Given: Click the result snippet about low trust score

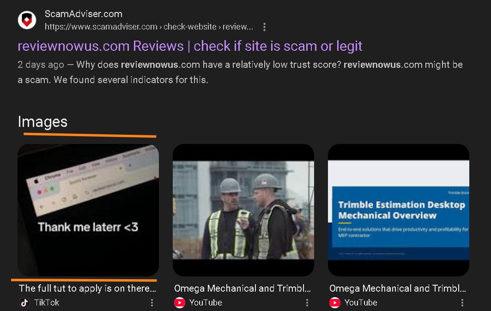Looking at the screenshot, I should 240,72.
